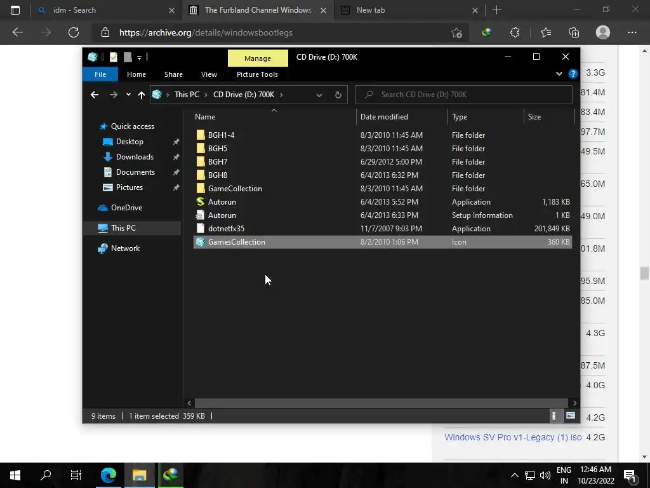Open browser Extensions puzzle icon
This screenshot has height=488, width=650.
click(515, 32)
